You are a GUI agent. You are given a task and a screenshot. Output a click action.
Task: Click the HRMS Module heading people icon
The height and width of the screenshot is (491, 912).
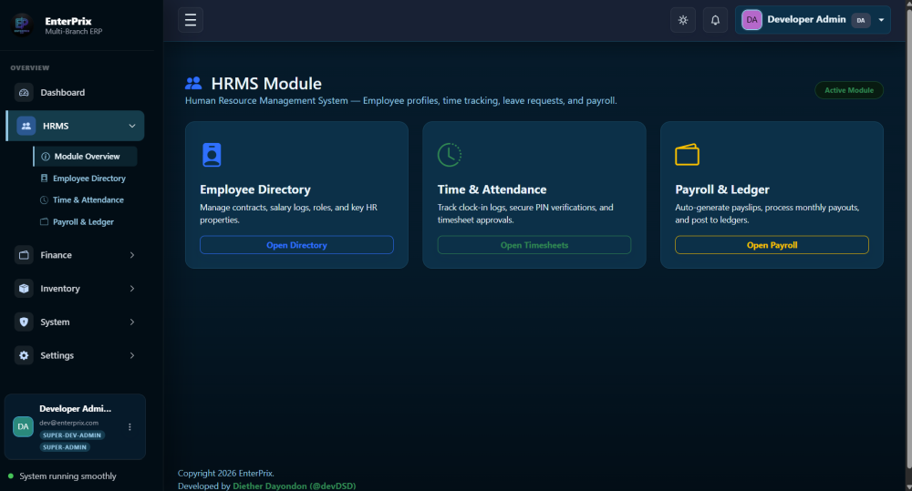[x=193, y=83]
